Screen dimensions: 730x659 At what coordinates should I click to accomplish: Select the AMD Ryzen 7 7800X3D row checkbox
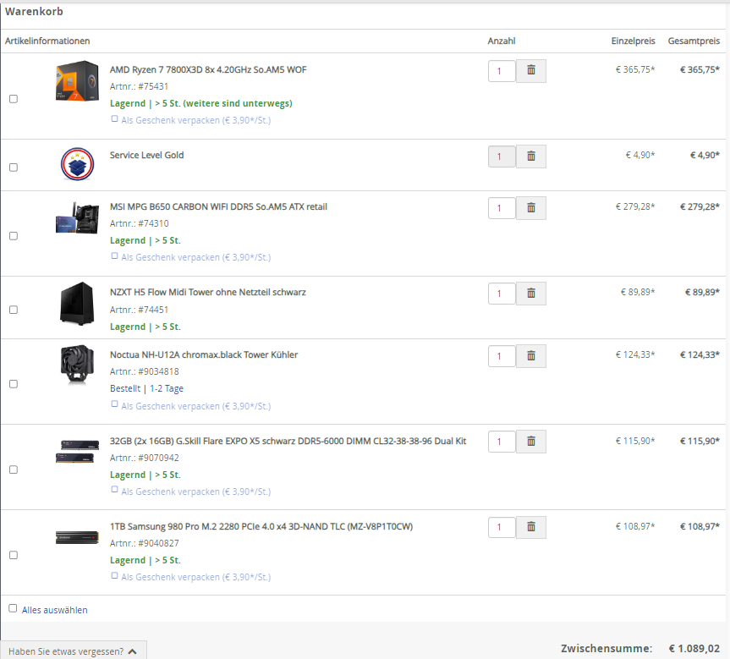pos(14,99)
